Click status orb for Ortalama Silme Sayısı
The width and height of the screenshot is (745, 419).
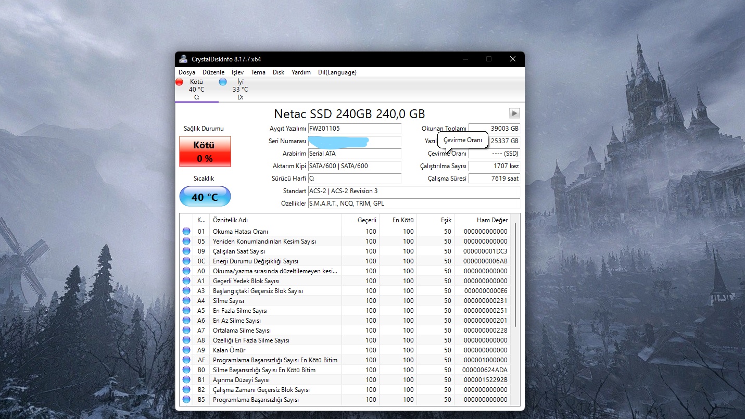[x=186, y=331]
